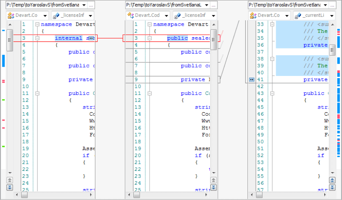Open middle pane Devart.Cod class dropdown

point(166,16)
